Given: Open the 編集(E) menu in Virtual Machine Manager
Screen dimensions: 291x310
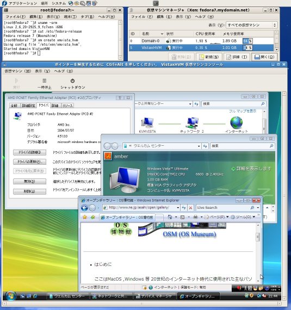Looking at the screenshot, I should (x=164, y=17).
